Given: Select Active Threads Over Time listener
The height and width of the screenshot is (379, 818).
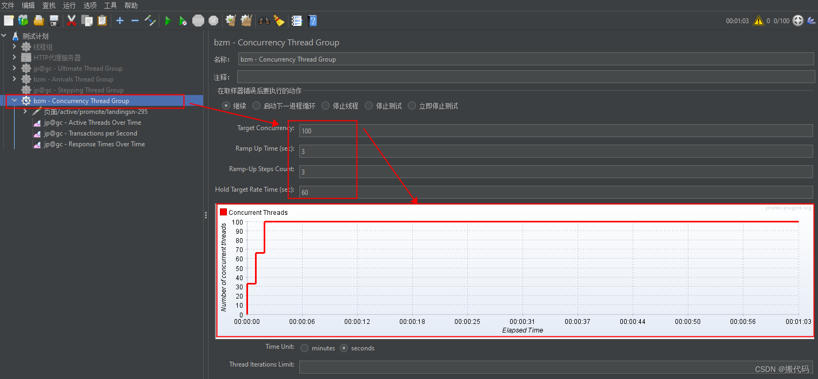Looking at the screenshot, I should [x=92, y=123].
